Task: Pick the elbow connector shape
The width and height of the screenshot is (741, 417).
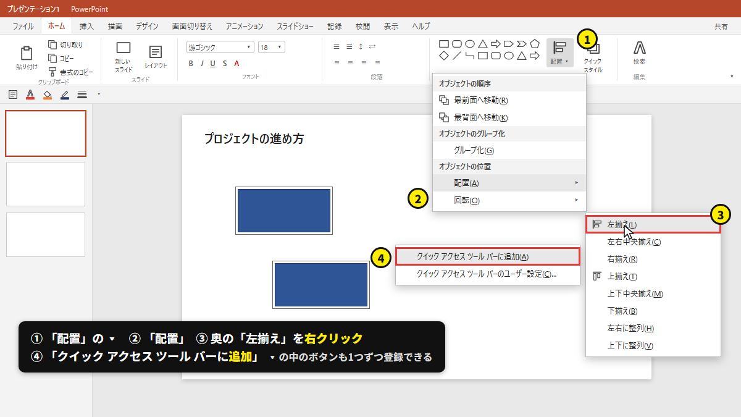Action: 470,56
